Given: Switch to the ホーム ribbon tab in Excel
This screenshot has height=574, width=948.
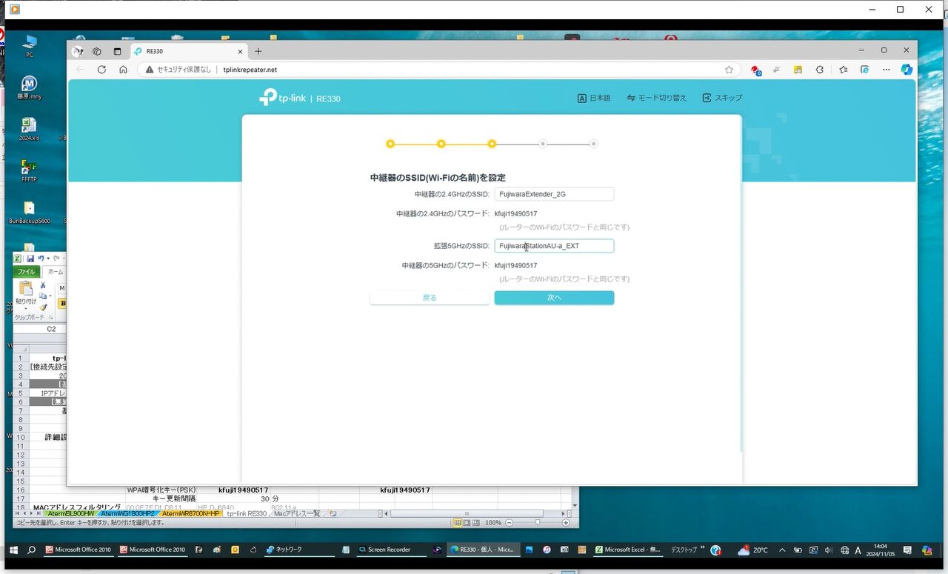Looking at the screenshot, I should [56, 272].
